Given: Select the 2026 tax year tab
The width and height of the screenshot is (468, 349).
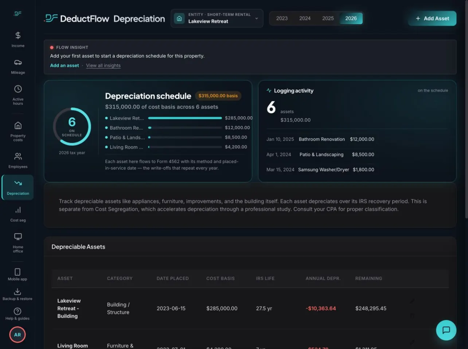Looking at the screenshot, I should click(351, 18).
